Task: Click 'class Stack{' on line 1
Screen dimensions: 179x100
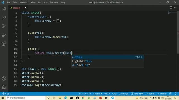Action: [31, 13]
